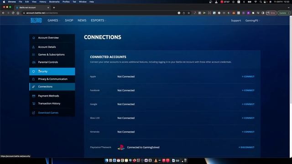Open the Chrome extensions puzzle icon
The image size is (292, 164).
tap(253, 13)
